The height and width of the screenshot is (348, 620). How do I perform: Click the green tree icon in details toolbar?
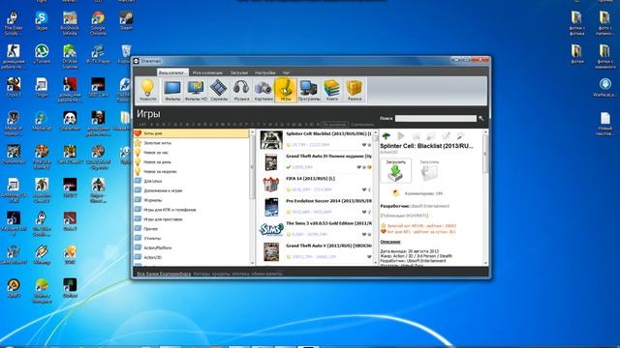386,136
